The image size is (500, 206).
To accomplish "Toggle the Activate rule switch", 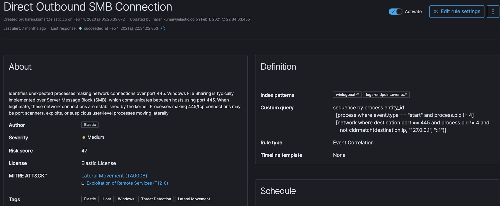I will (395, 11).
